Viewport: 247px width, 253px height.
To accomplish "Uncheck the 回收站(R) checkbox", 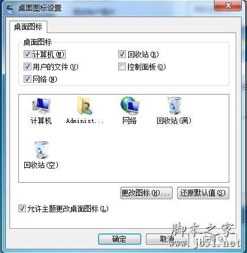I will (122, 54).
